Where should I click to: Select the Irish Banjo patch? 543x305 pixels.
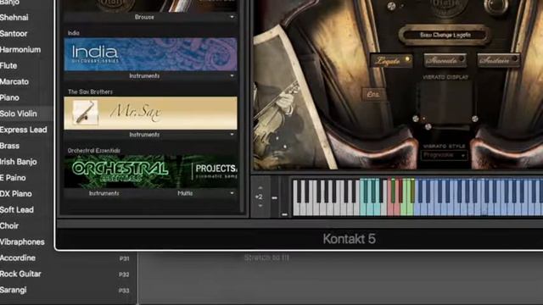click(19, 162)
